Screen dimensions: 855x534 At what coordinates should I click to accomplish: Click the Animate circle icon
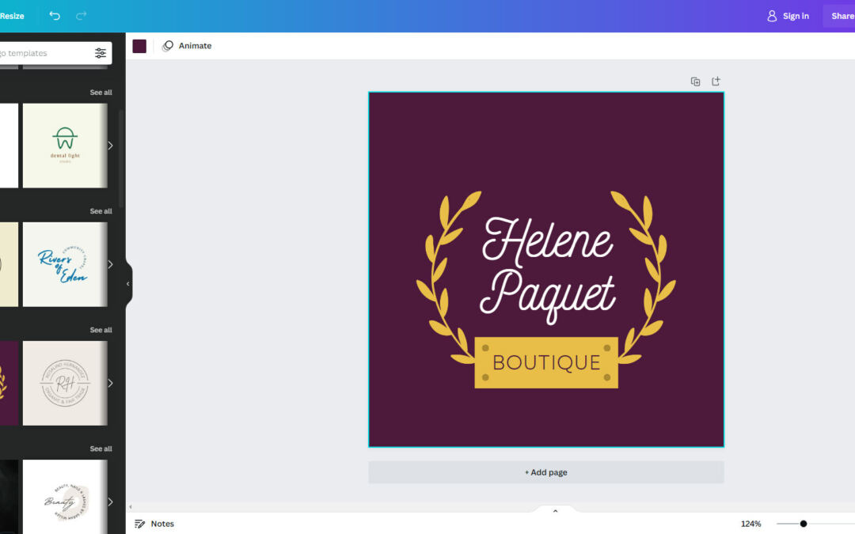pyautogui.click(x=168, y=46)
